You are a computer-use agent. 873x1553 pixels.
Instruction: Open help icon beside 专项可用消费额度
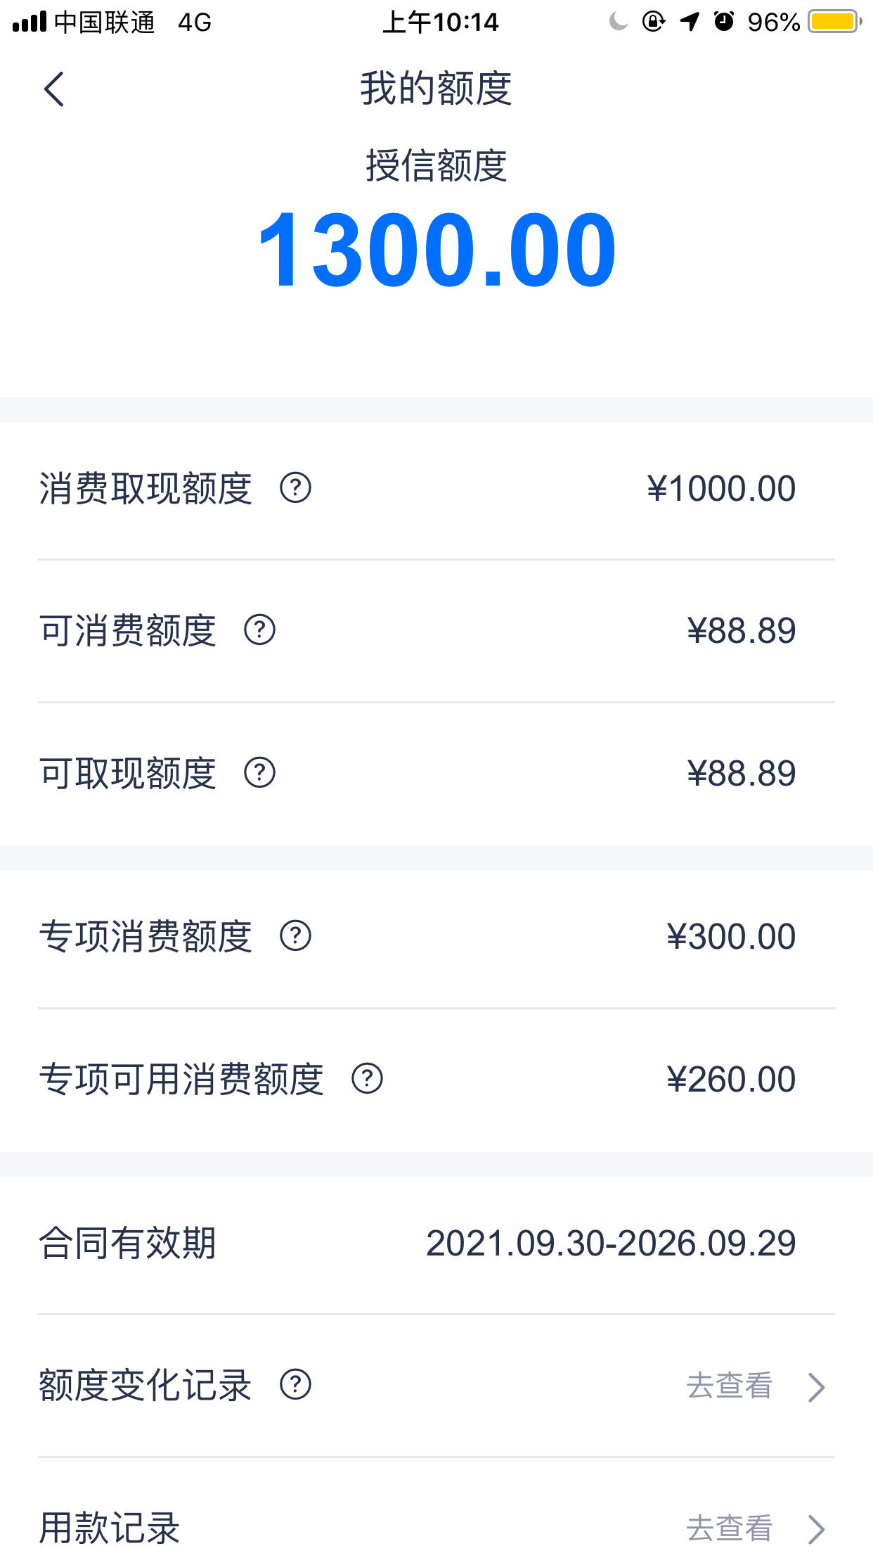coord(367,1078)
